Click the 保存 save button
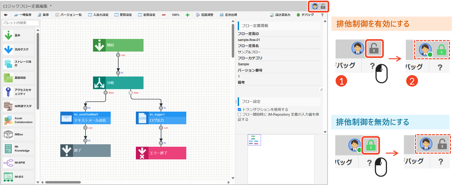 coord(43,15)
